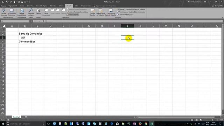Open Firefox from the Windows taskbar
Viewport: 224px width, 126px height.
140,124
